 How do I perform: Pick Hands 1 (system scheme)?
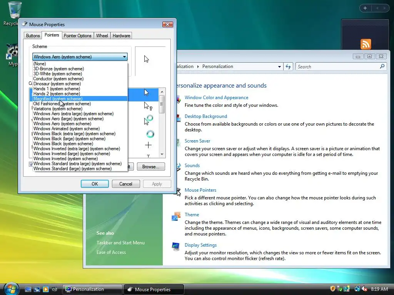[x=80, y=89]
